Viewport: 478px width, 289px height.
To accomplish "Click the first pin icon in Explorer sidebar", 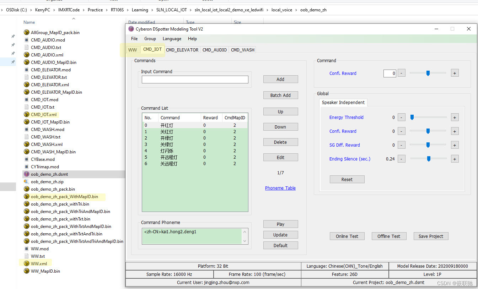I will coord(13,36).
